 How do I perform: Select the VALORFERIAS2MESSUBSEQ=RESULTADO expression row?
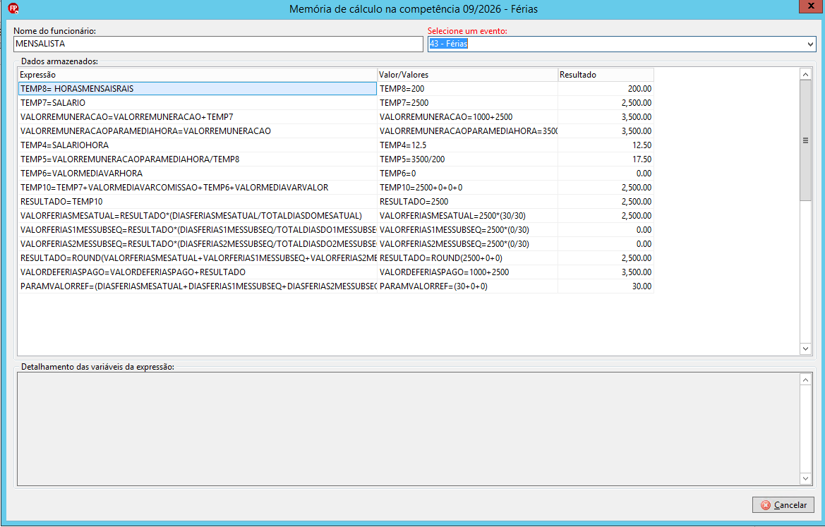pos(198,244)
